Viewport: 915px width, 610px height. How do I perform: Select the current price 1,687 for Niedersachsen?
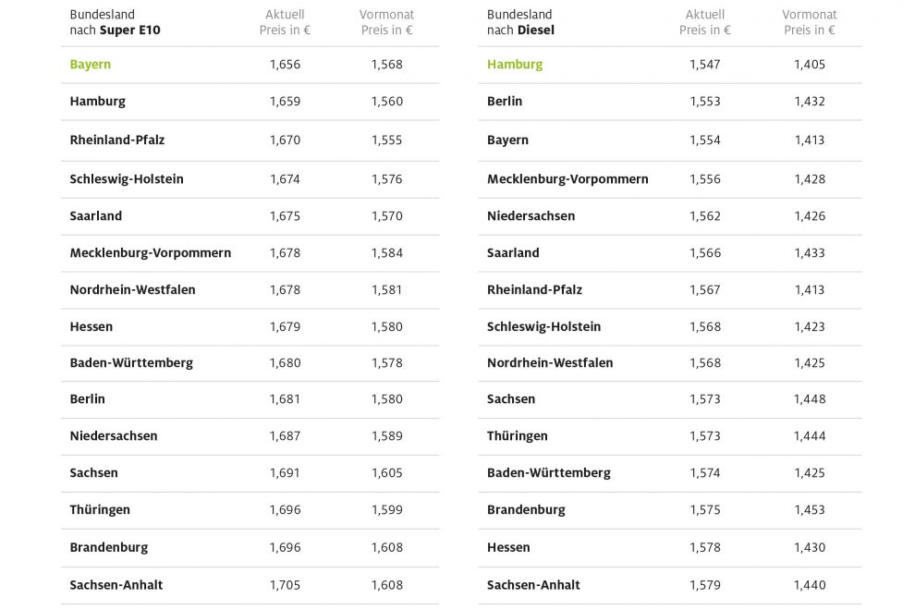(x=285, y=436)
